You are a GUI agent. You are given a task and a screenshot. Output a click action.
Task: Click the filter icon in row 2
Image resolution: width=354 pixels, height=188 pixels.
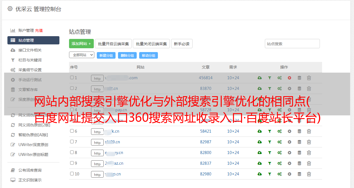coord(270,89)
